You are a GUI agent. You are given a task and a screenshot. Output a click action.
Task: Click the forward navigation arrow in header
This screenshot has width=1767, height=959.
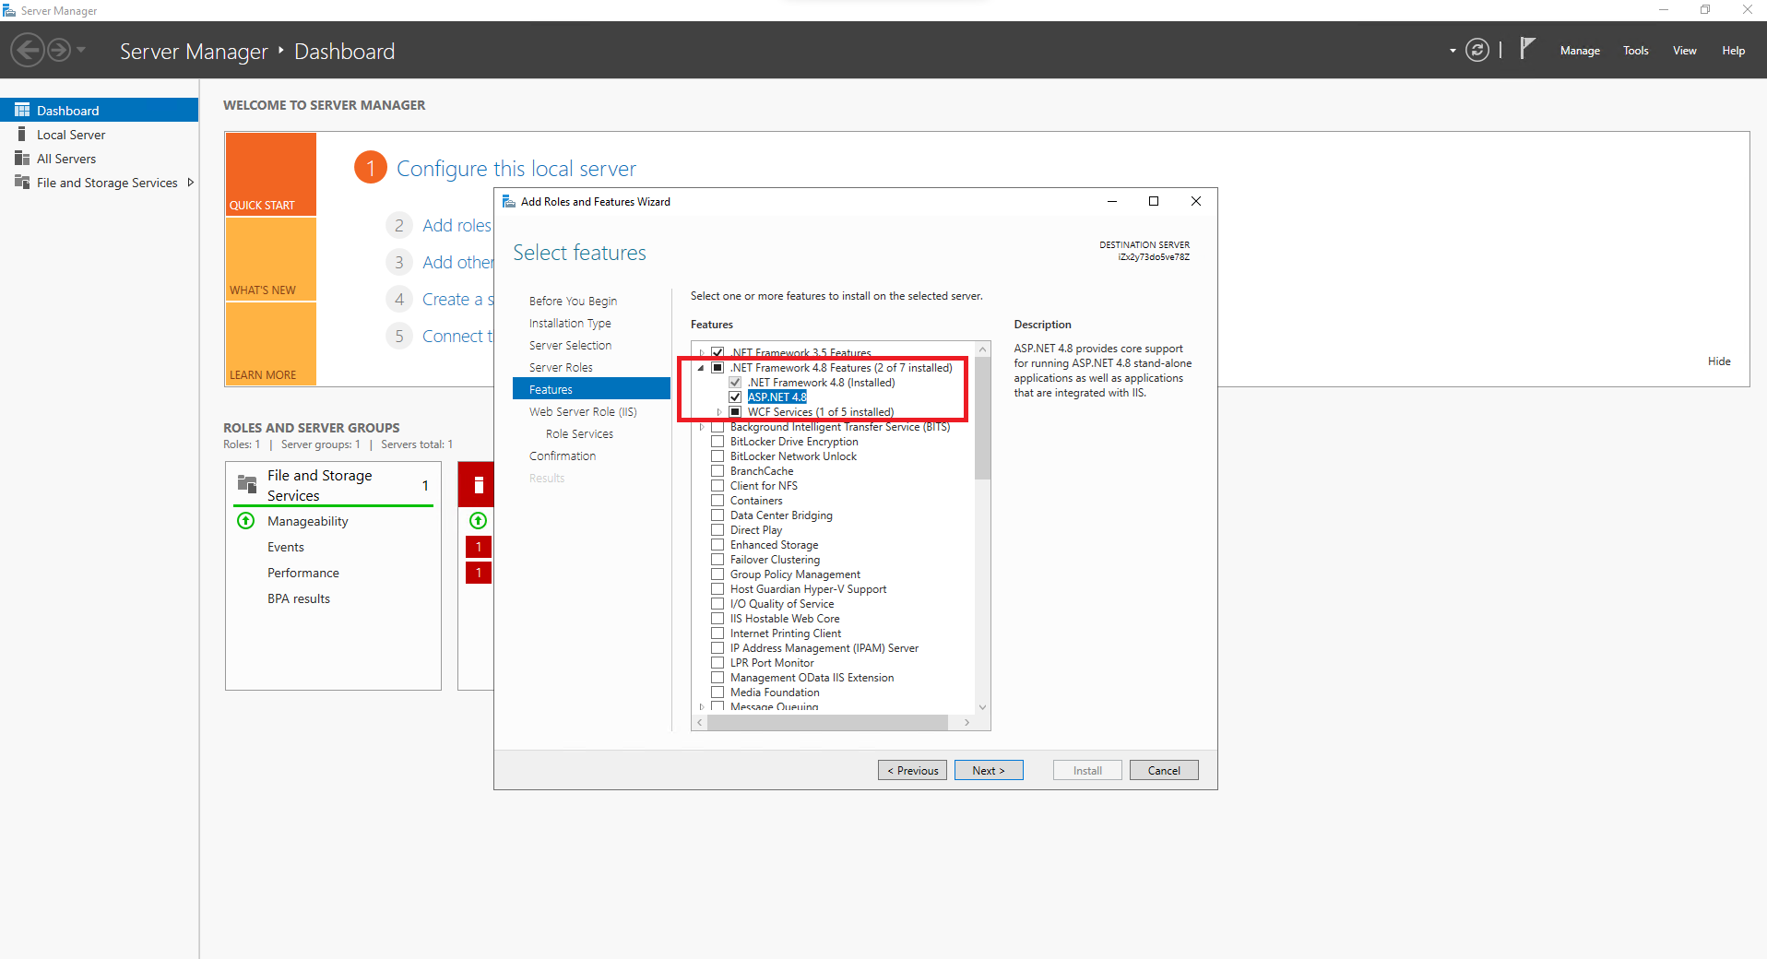click(x=59, y=50)
